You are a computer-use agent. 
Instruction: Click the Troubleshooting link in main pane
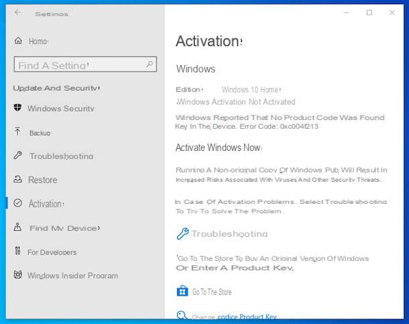[229, 233]
